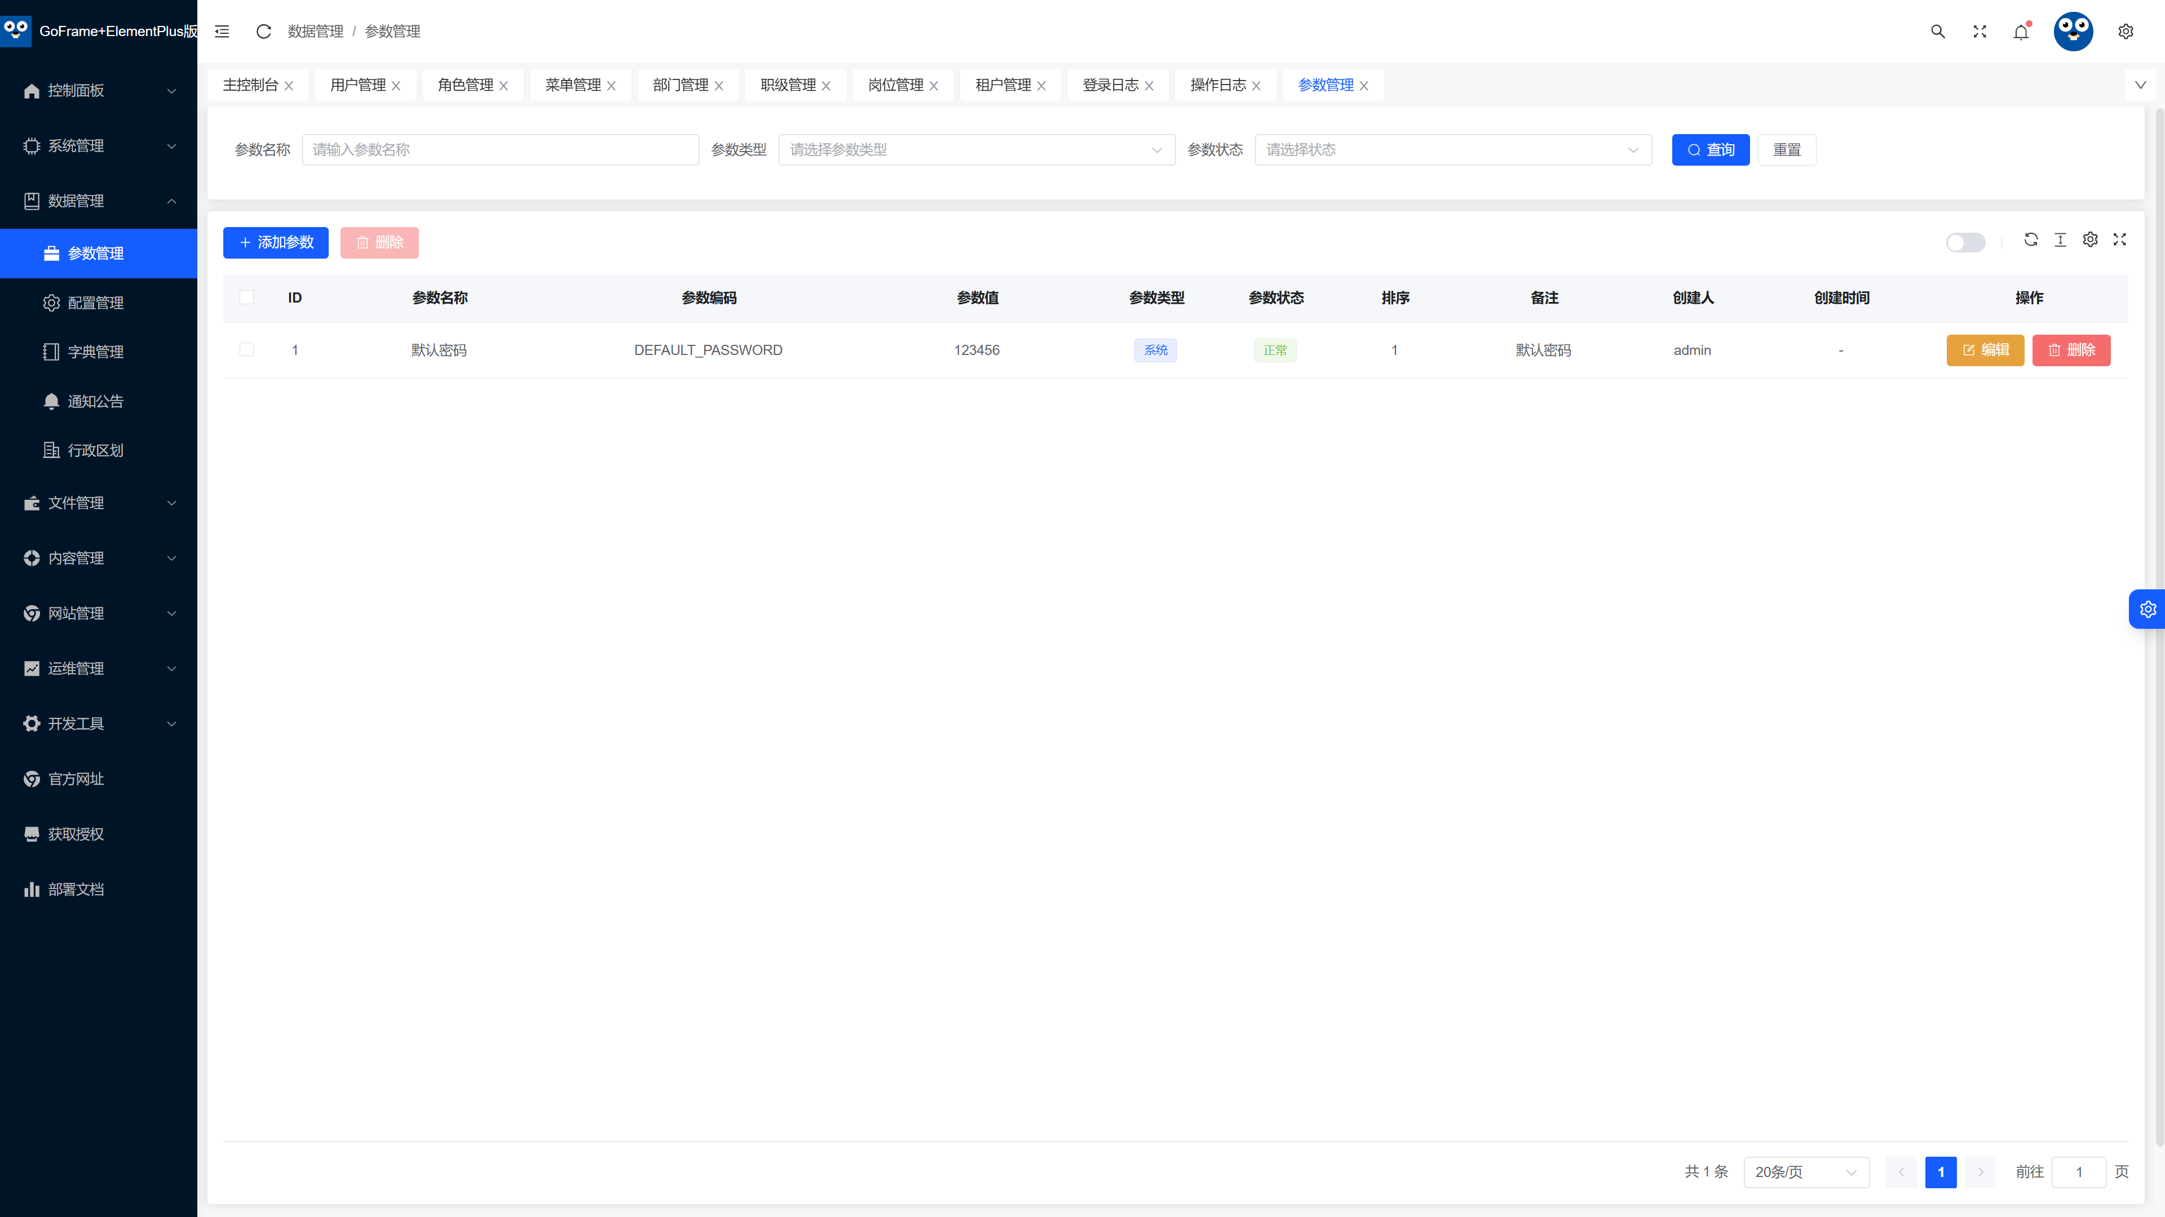Toggle fullscreen icon in top header
The image size is (2165, 1217).
(1980, 31)
